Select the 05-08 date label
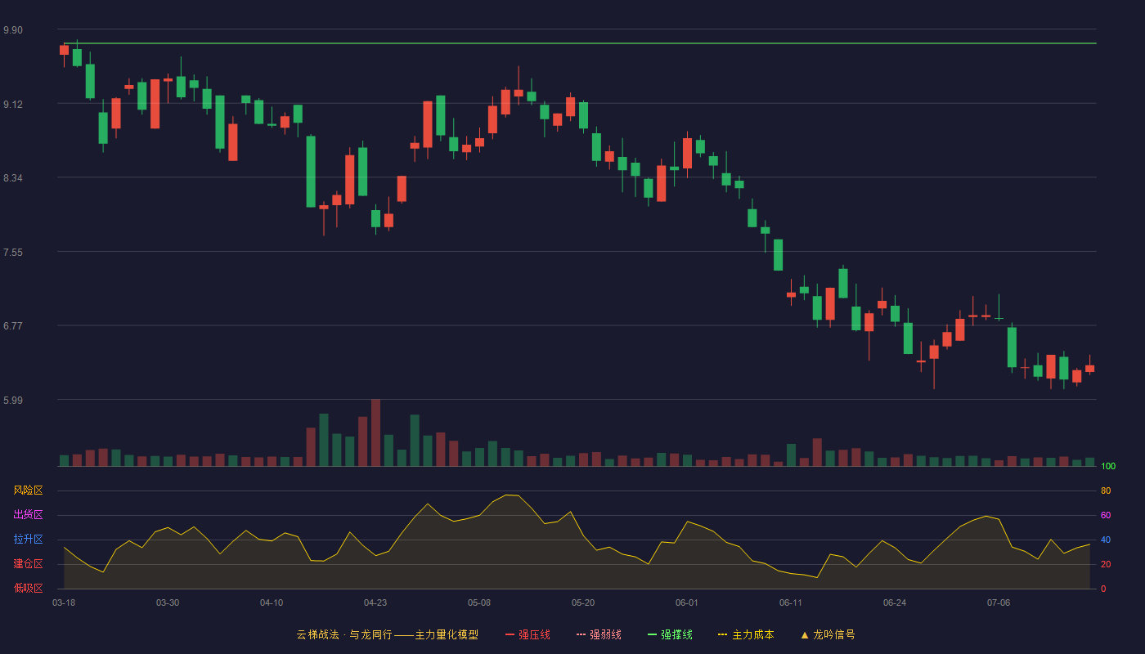1145x654 pixels. (479, 602)
